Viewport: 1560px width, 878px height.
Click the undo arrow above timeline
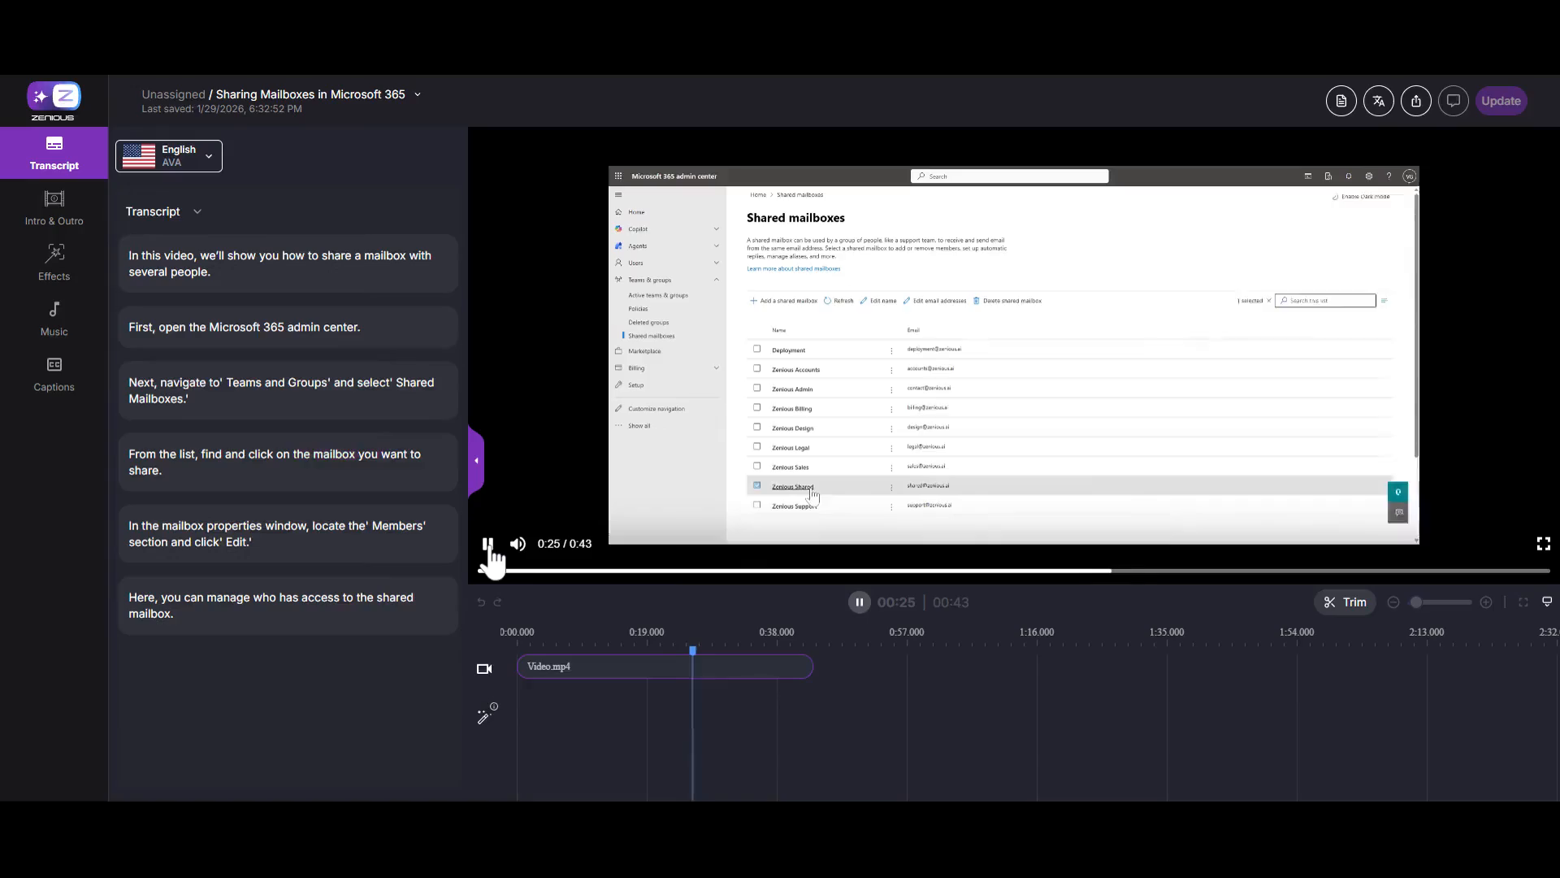click(x=481, y=602)
